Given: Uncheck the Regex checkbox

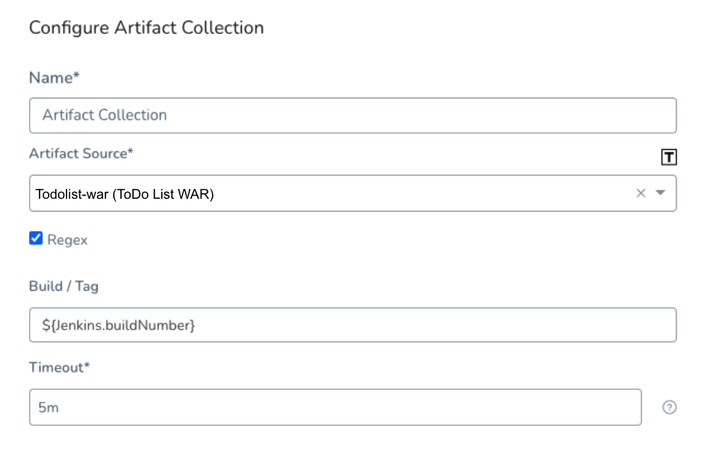Looking at the screenshot, I should pos(36,238).
